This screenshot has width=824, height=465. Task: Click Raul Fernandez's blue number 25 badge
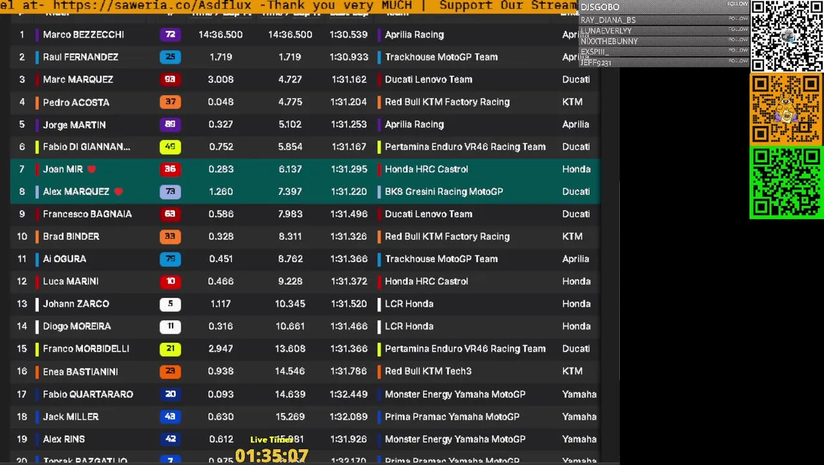[x=170, y=57]
